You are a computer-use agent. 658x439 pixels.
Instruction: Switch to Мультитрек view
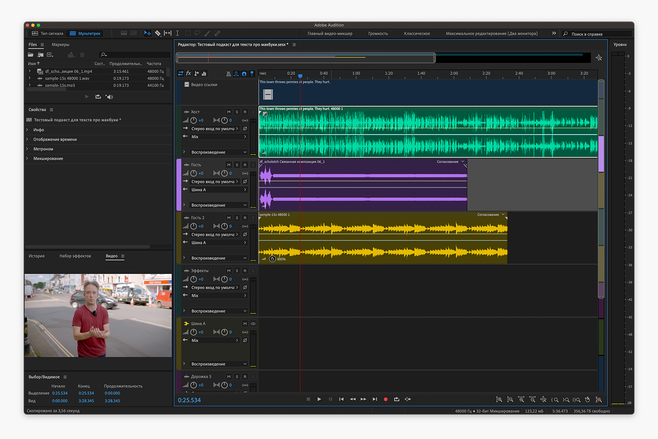pos(85,33)
